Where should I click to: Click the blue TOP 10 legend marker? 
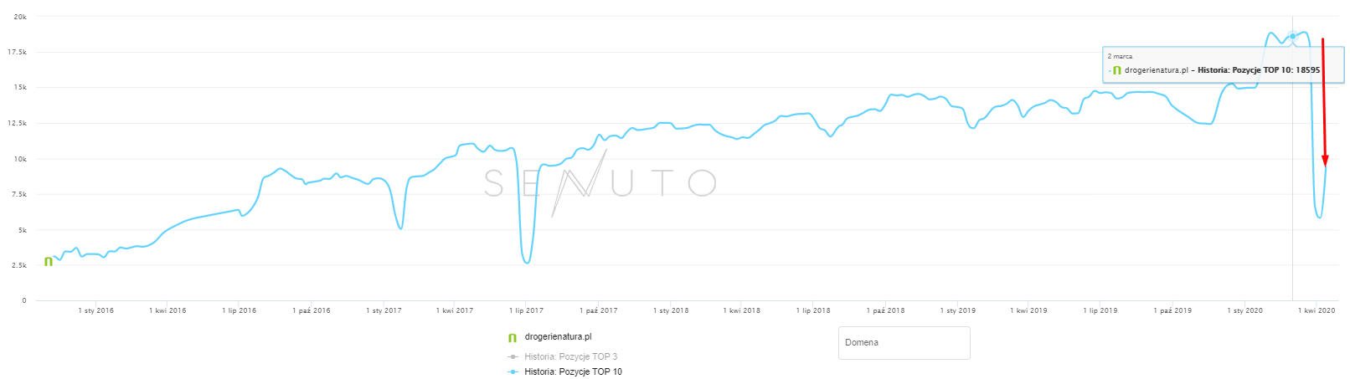[513, 371]
